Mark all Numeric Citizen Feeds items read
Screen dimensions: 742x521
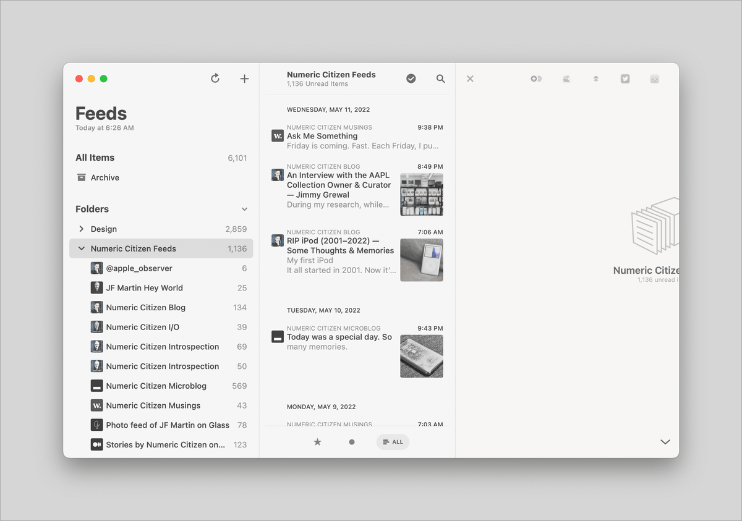tap(411, 78)
